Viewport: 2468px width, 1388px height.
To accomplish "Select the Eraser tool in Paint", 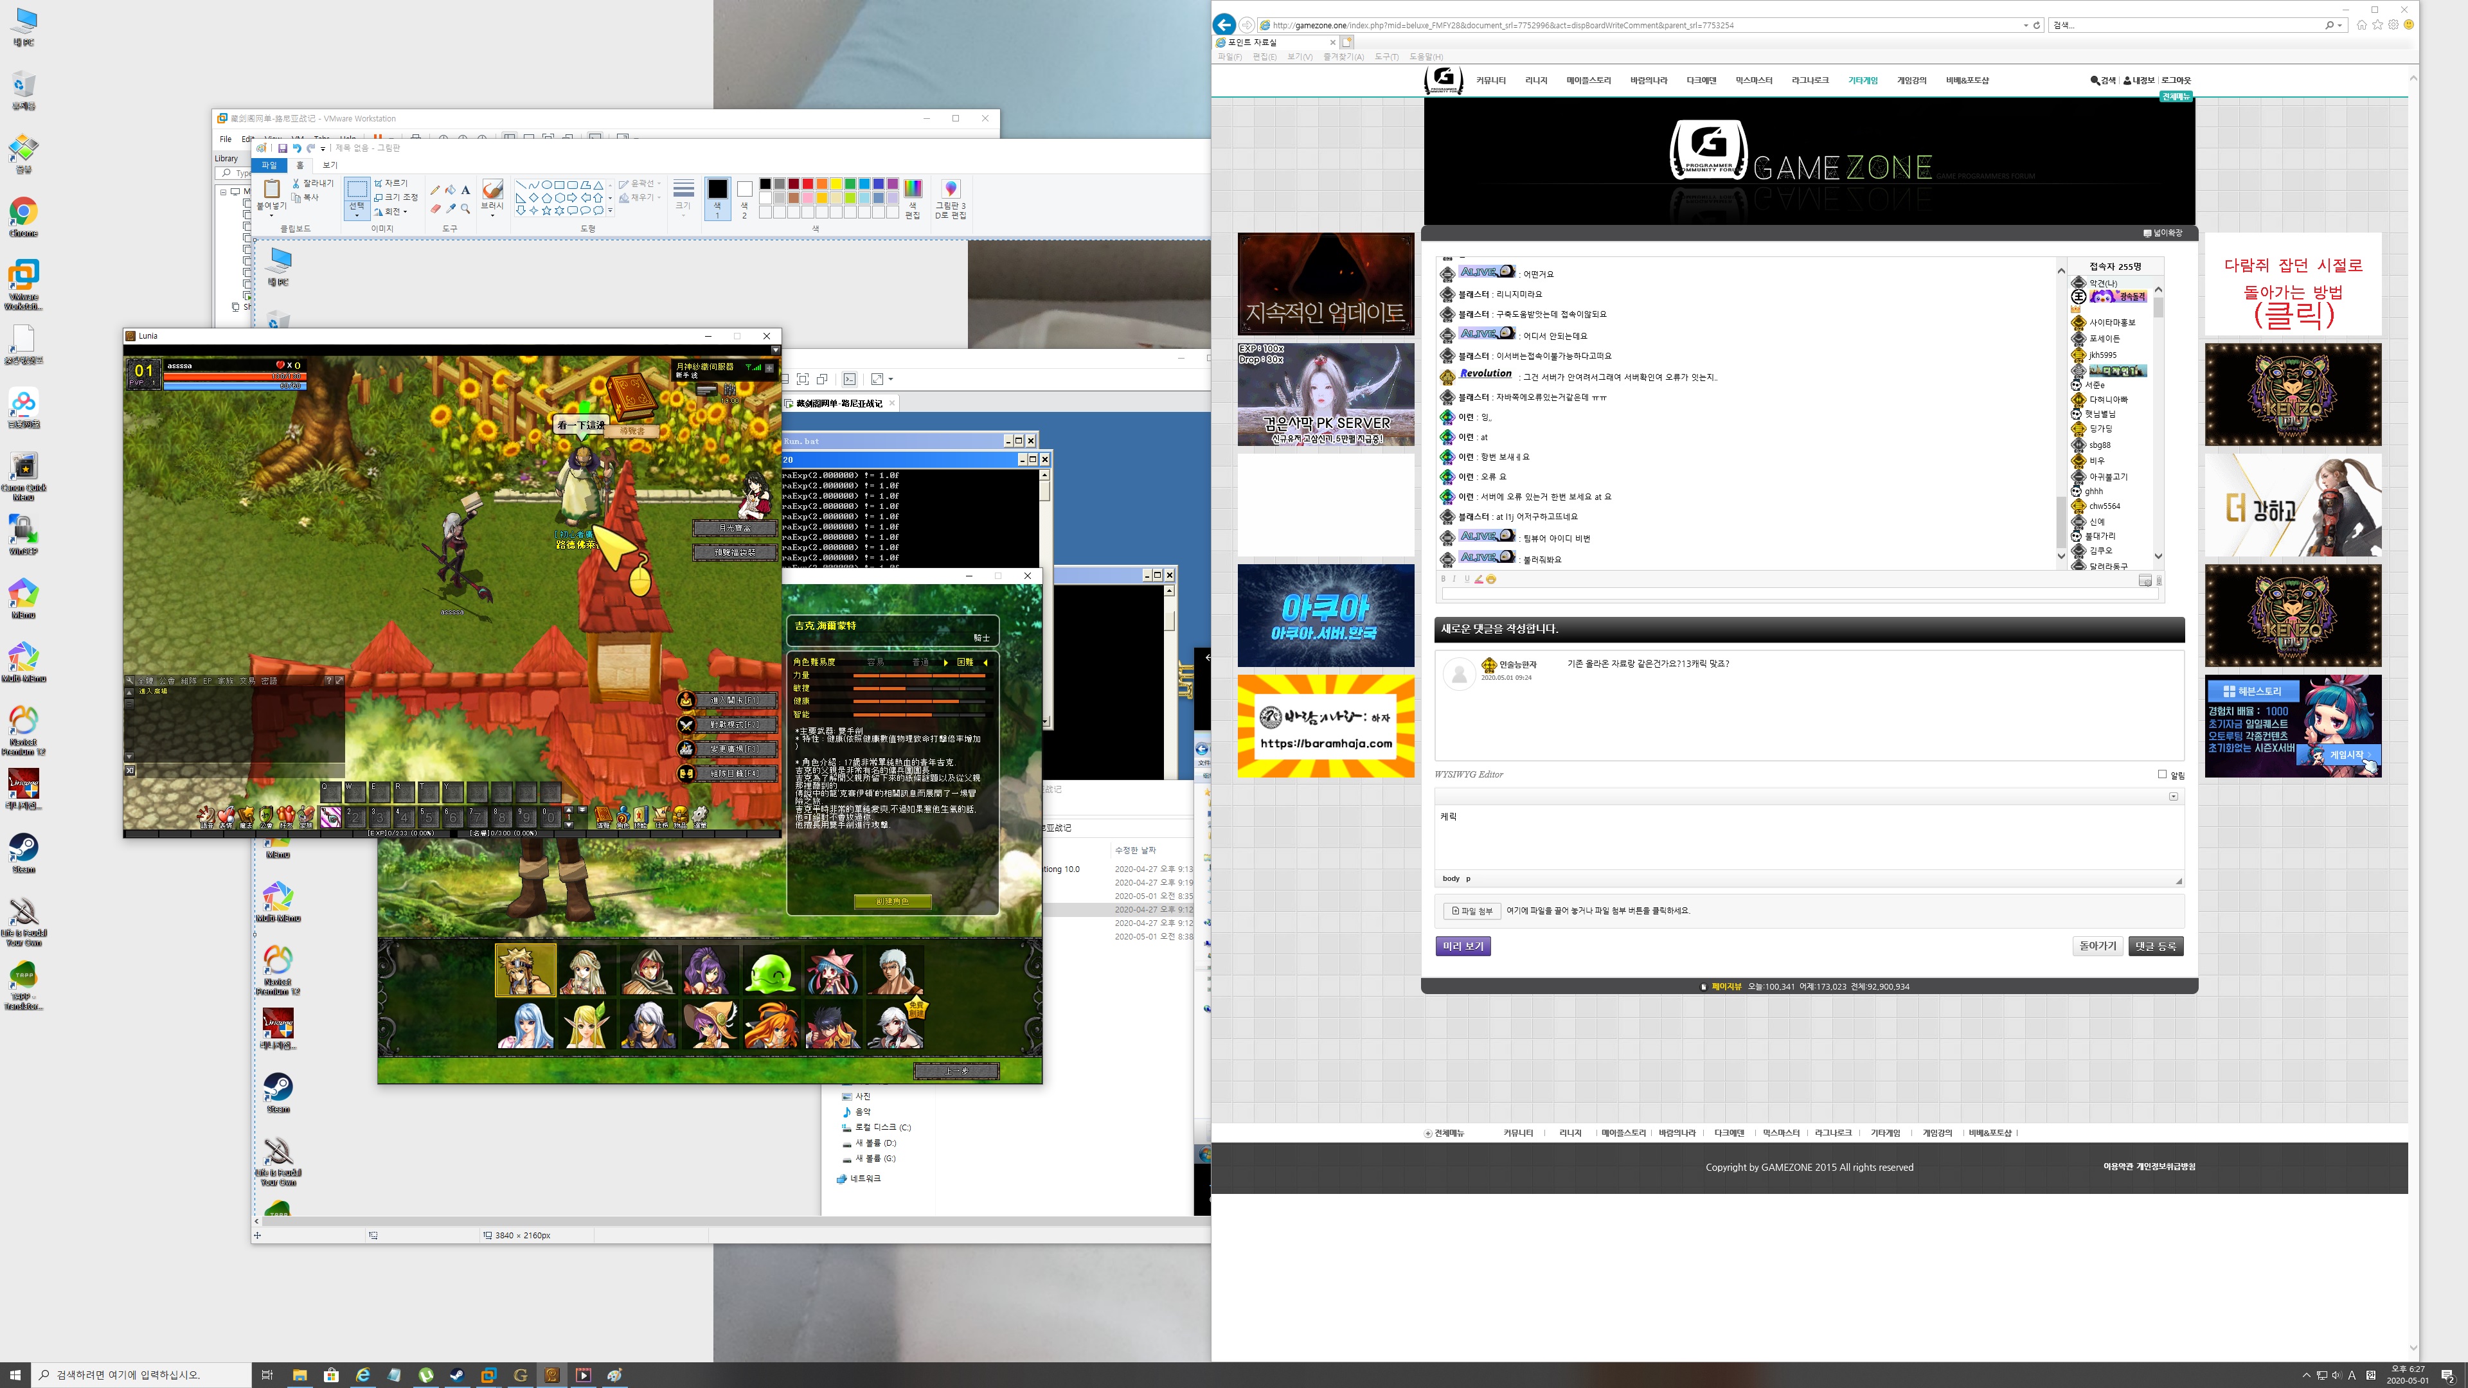I will click(x=436, y=208).
